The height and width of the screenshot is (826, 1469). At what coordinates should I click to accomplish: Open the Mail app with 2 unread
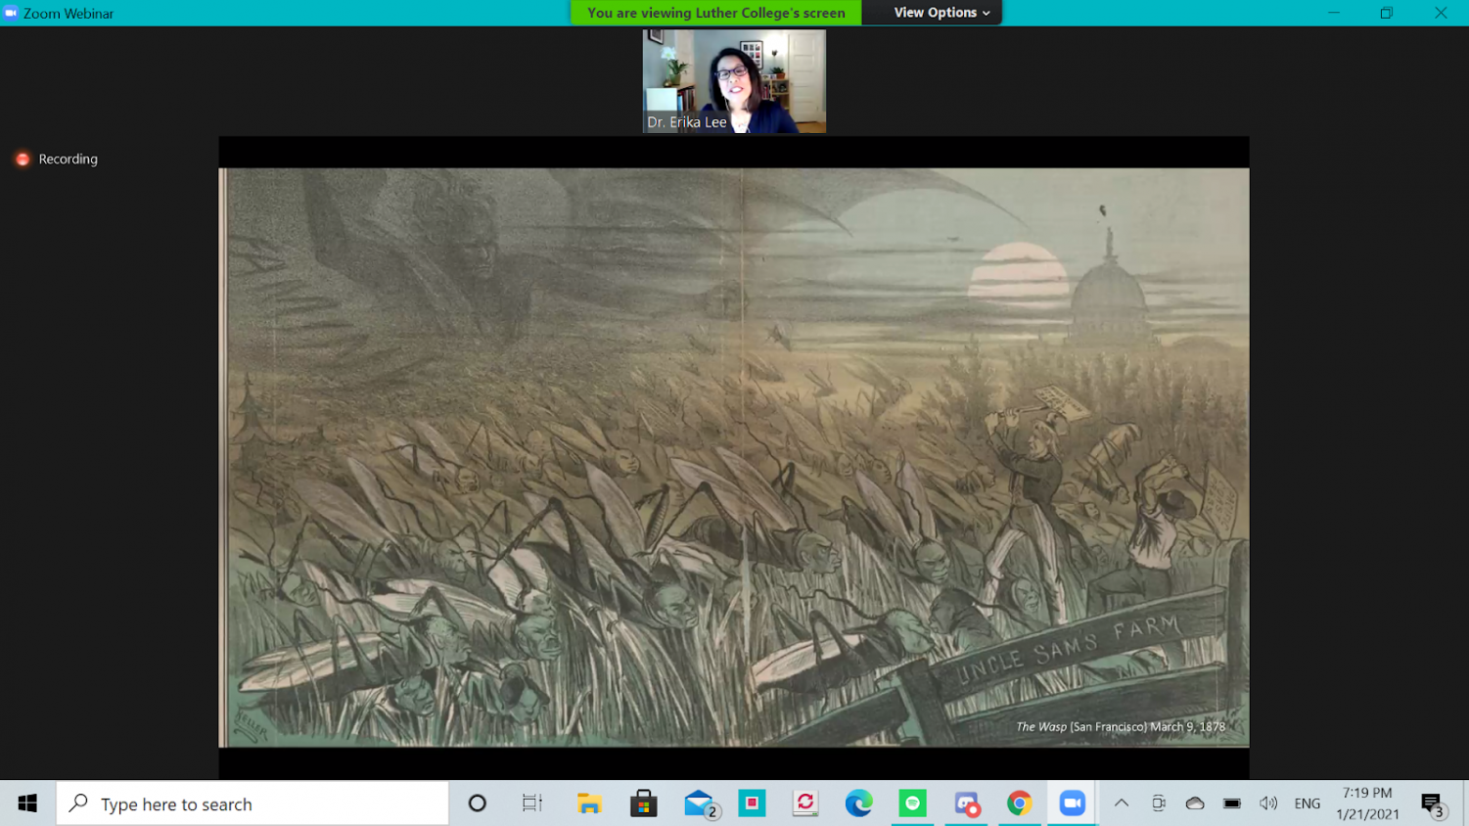click(x=701, y=804)
